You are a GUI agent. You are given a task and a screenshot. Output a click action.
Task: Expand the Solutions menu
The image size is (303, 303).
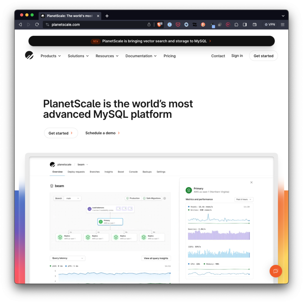click(x=78, y=56)
